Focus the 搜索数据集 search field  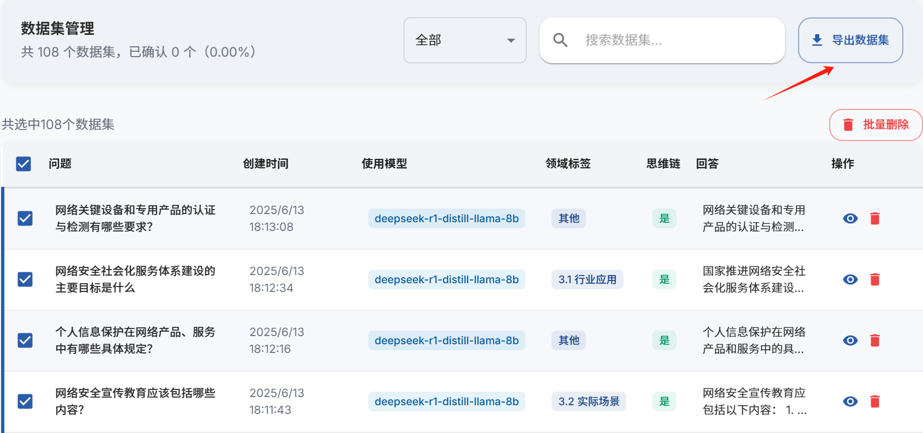[662, 40]
